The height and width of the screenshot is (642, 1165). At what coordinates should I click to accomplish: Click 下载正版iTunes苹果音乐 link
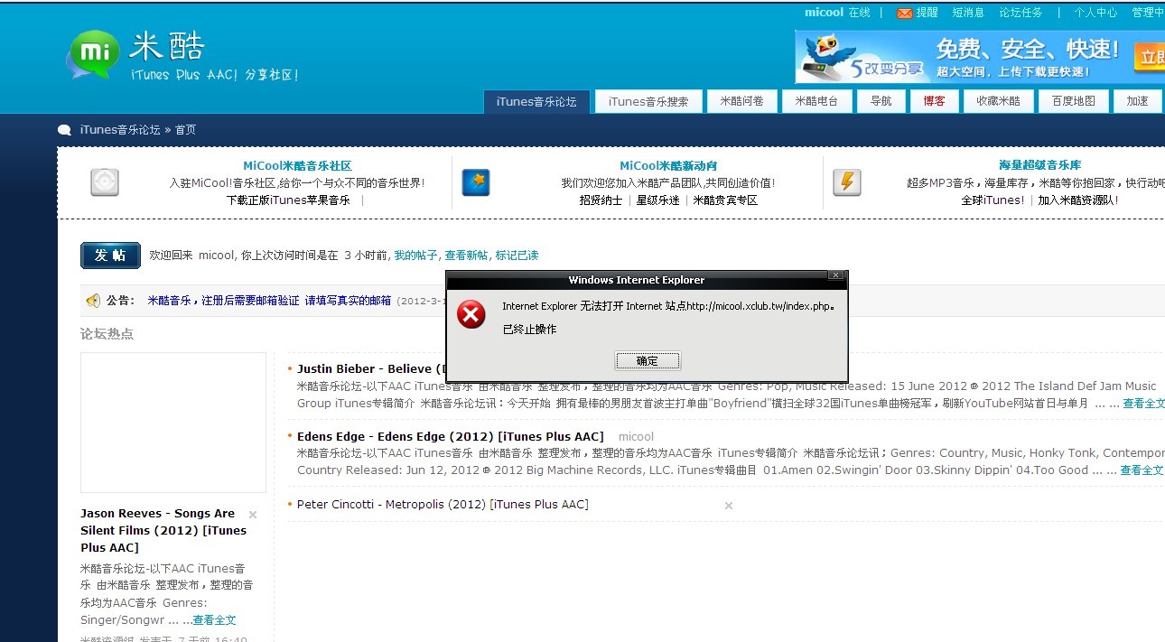pos(288,200)
